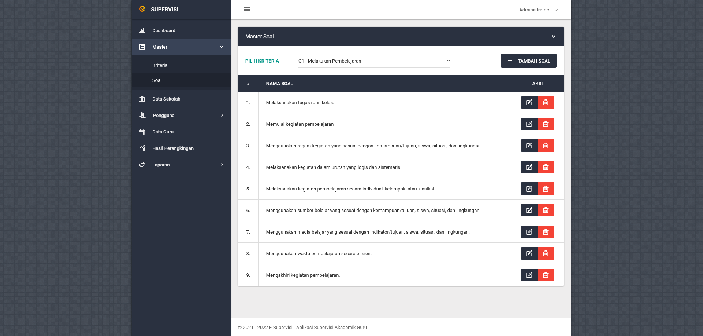Collapse the Master Soal panel with its chevron

[553, 37]
